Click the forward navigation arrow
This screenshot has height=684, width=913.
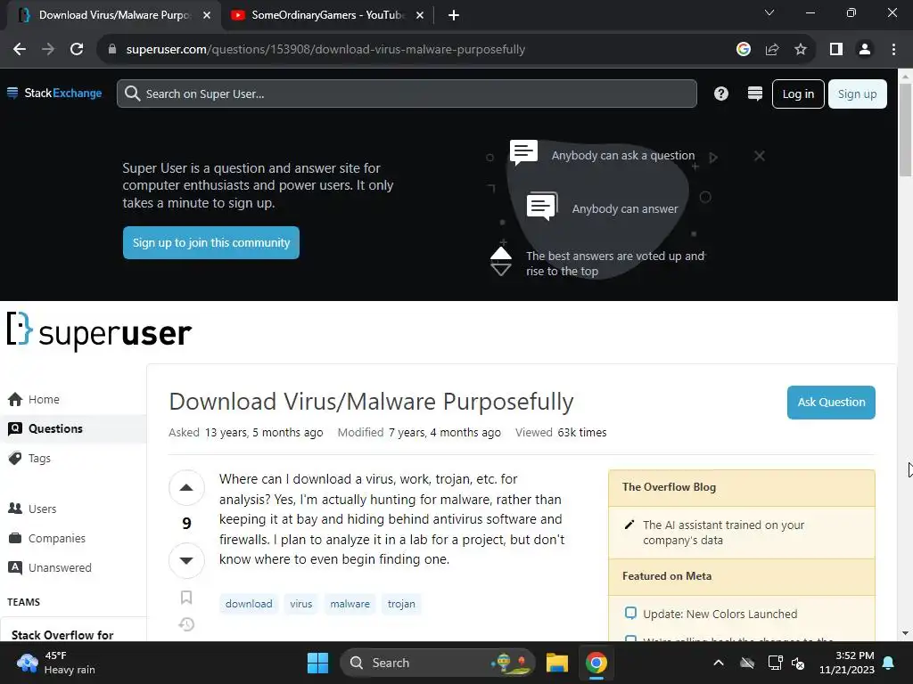(48, 50)
